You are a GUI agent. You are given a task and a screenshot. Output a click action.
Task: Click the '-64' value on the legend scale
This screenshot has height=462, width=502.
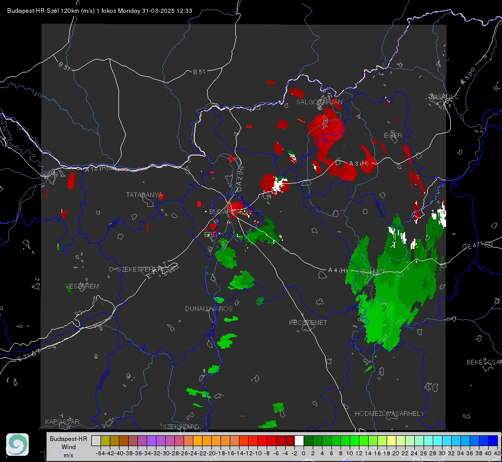coord(100,453)
